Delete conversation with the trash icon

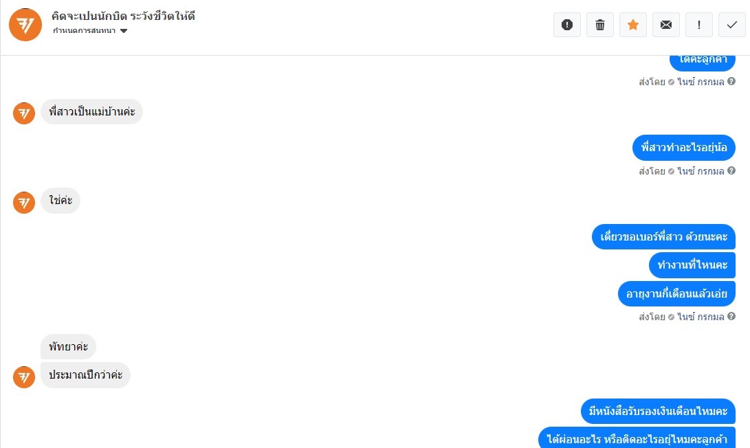(600, 25)
